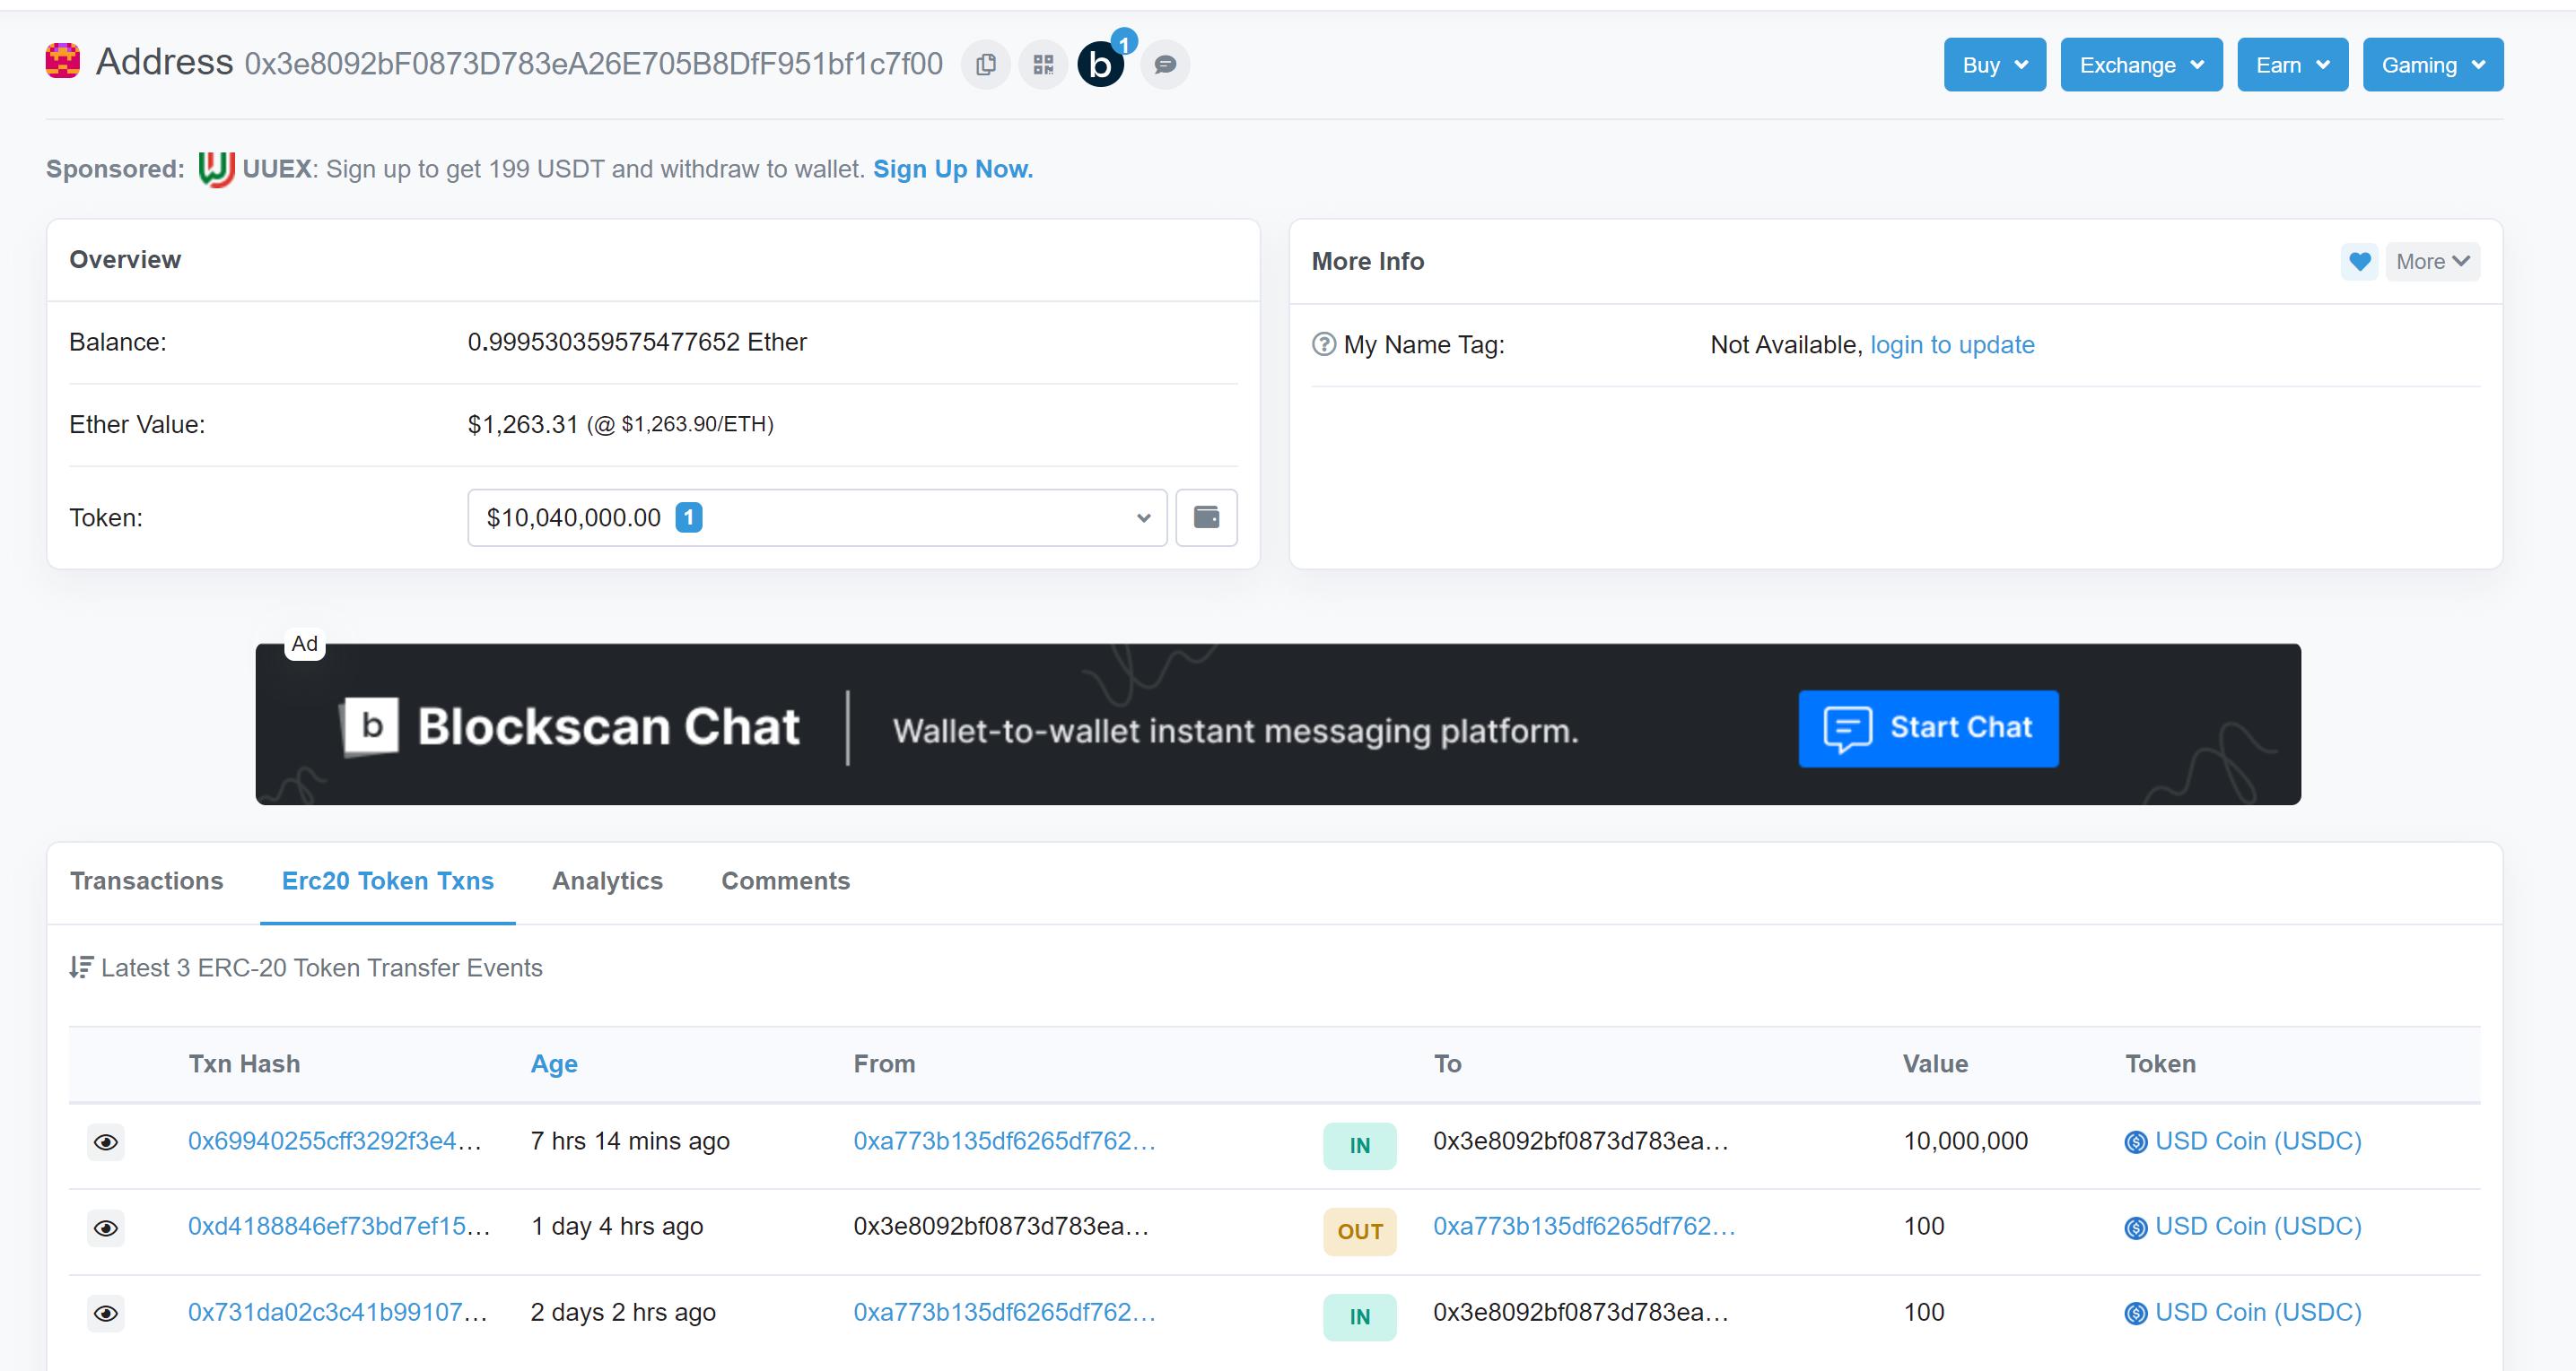2576x1371 pixels.
Task: Open the Buy dropdown menu
Action: pos(1994,65)
